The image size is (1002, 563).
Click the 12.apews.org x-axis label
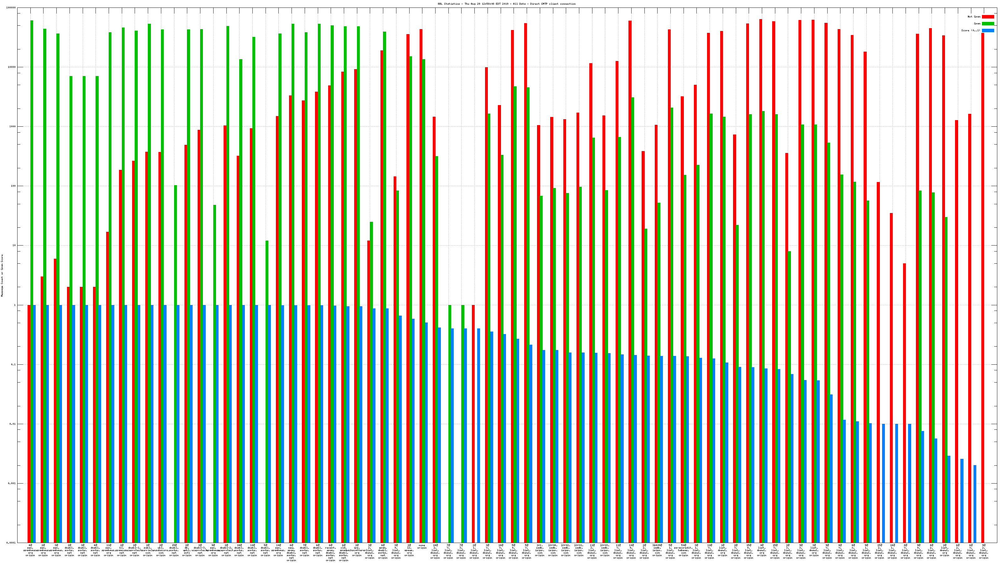[409, 550]
